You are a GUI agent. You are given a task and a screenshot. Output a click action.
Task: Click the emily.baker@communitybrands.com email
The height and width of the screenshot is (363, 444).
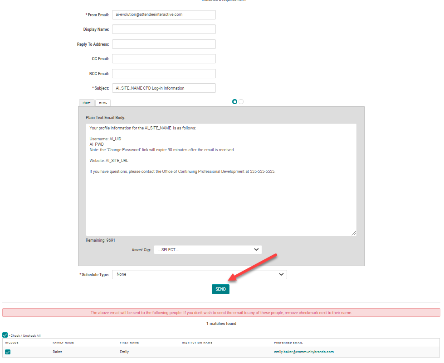pyautogui.click(x=303, y=352)
